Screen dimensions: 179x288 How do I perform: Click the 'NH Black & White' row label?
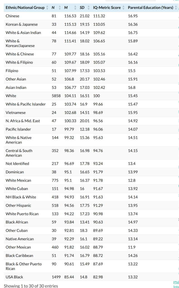tap(21, 197)
